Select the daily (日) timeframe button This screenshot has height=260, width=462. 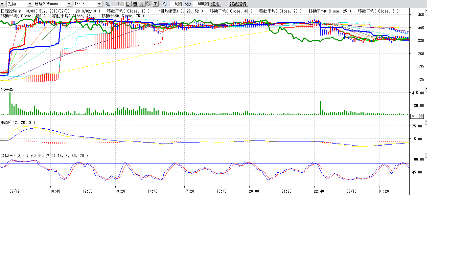(x=128, y=4)
